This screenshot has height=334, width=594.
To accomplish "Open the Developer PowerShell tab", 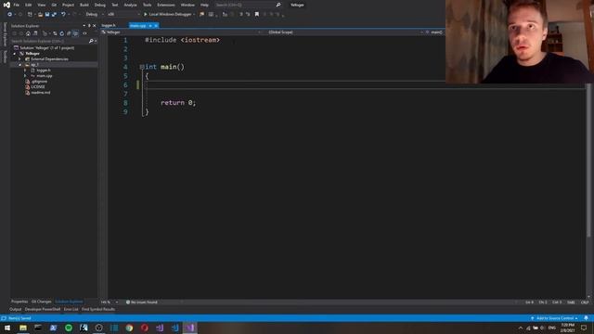I will point(43,309).
